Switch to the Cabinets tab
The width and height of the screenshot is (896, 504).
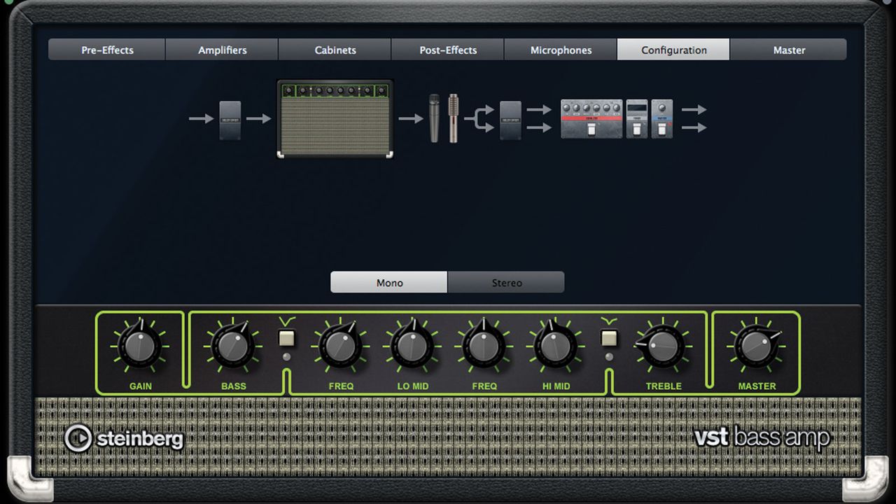335,50
